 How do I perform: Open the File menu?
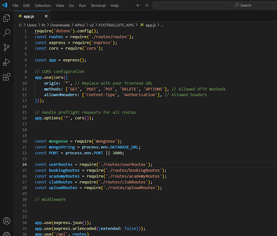[15, 6]
